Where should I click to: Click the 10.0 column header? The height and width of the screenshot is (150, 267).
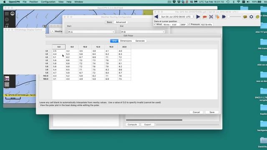[x=85, y=47]
